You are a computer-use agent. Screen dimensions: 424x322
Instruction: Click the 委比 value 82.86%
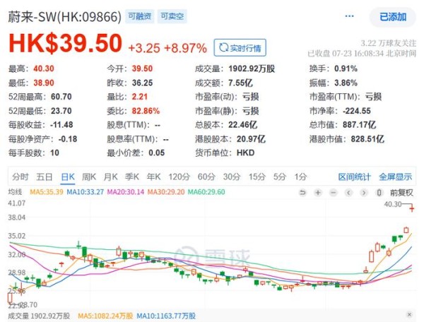pyautogui.click(x=146, y=111)
